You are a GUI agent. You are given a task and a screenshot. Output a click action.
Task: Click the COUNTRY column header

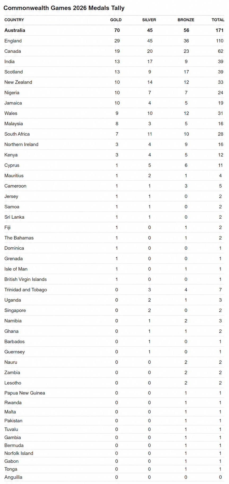(14, 20)
